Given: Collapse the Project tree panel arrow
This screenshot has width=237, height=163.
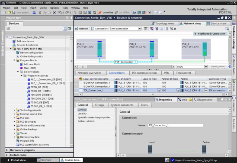Looking at the screenshot, I should click(71, 18).
